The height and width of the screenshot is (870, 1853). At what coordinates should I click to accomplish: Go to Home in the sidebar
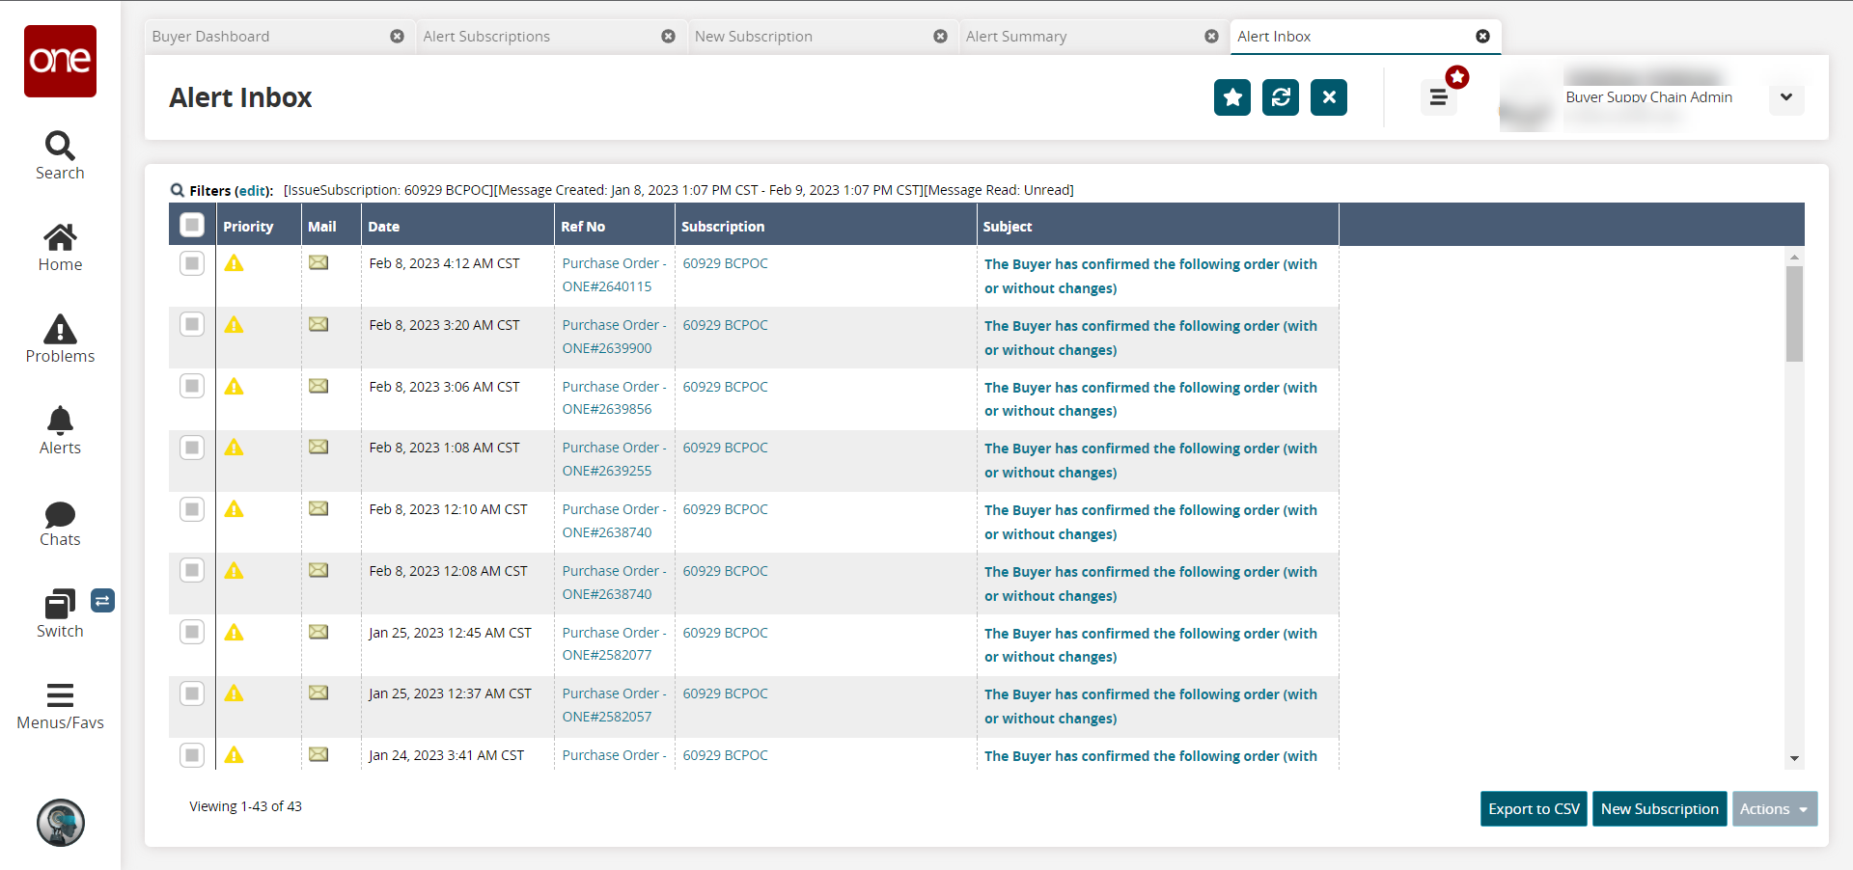[60, 237]
